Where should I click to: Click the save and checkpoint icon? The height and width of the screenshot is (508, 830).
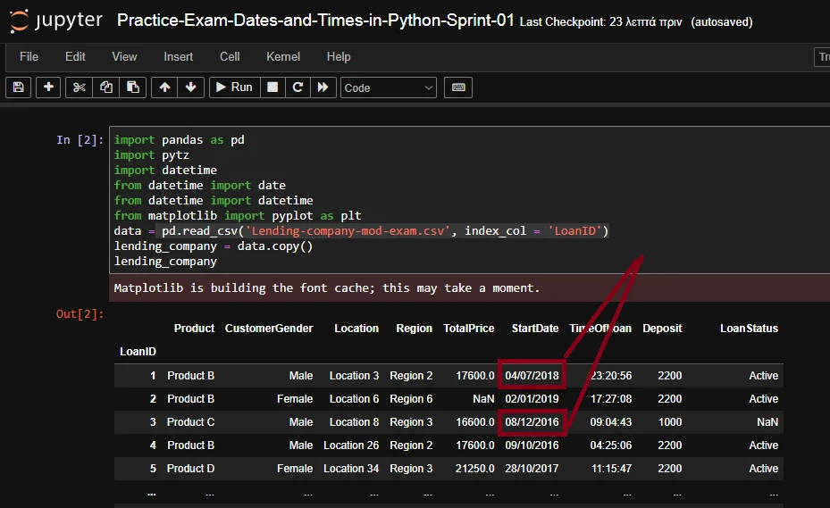tap(19, 87)
